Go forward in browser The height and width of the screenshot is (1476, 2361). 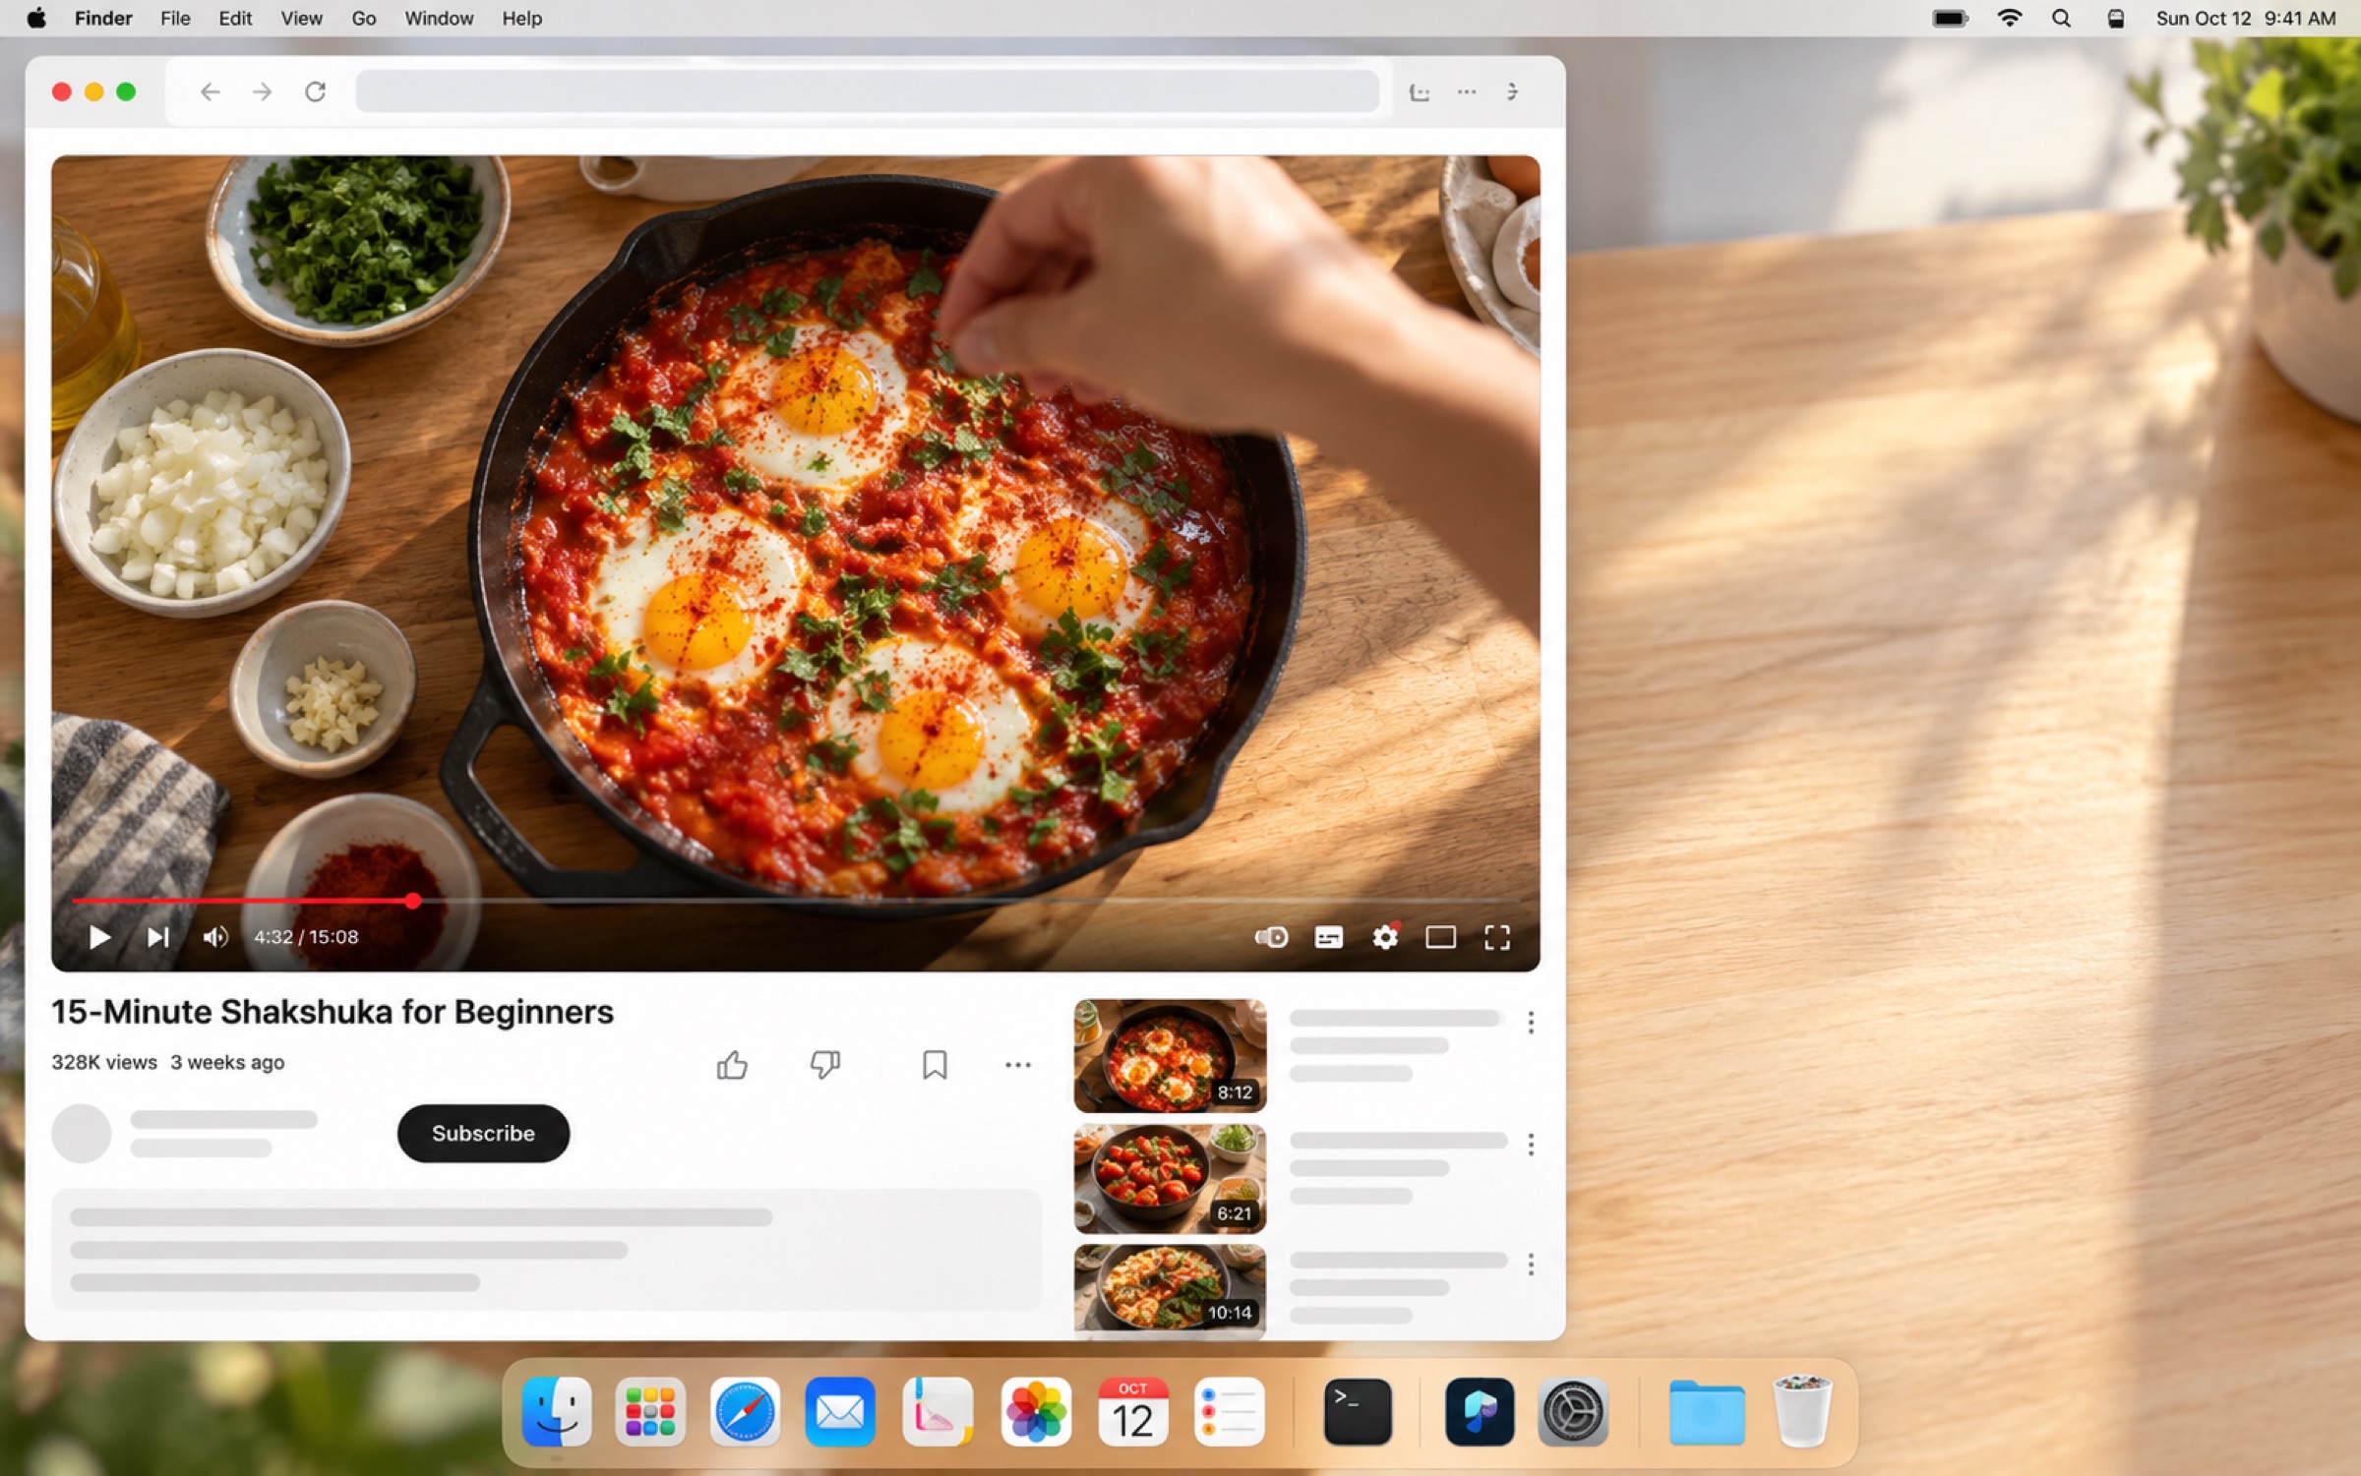pos(262,91)
